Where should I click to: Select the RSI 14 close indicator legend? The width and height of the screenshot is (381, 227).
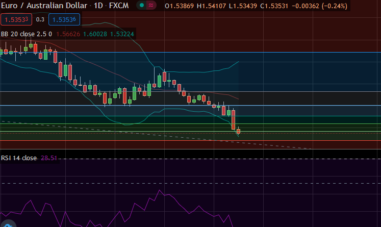19,158
